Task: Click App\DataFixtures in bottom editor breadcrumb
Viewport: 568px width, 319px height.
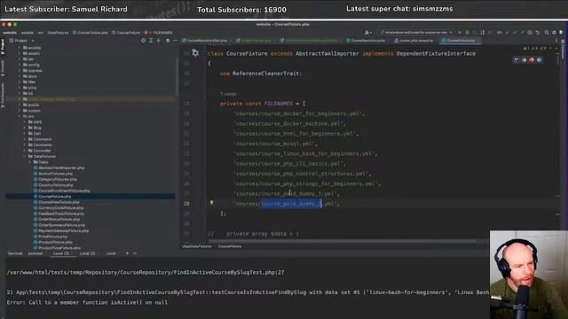Action: click(x=197, y=246)
